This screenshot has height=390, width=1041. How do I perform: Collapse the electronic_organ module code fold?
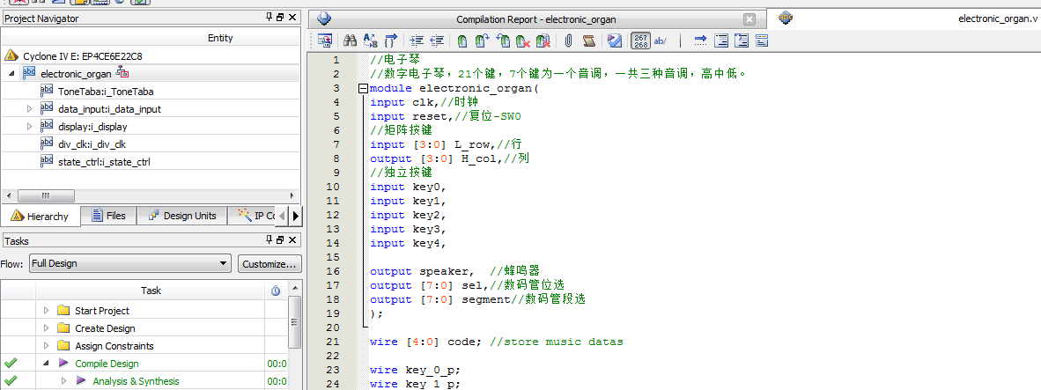tap(362, 88)
